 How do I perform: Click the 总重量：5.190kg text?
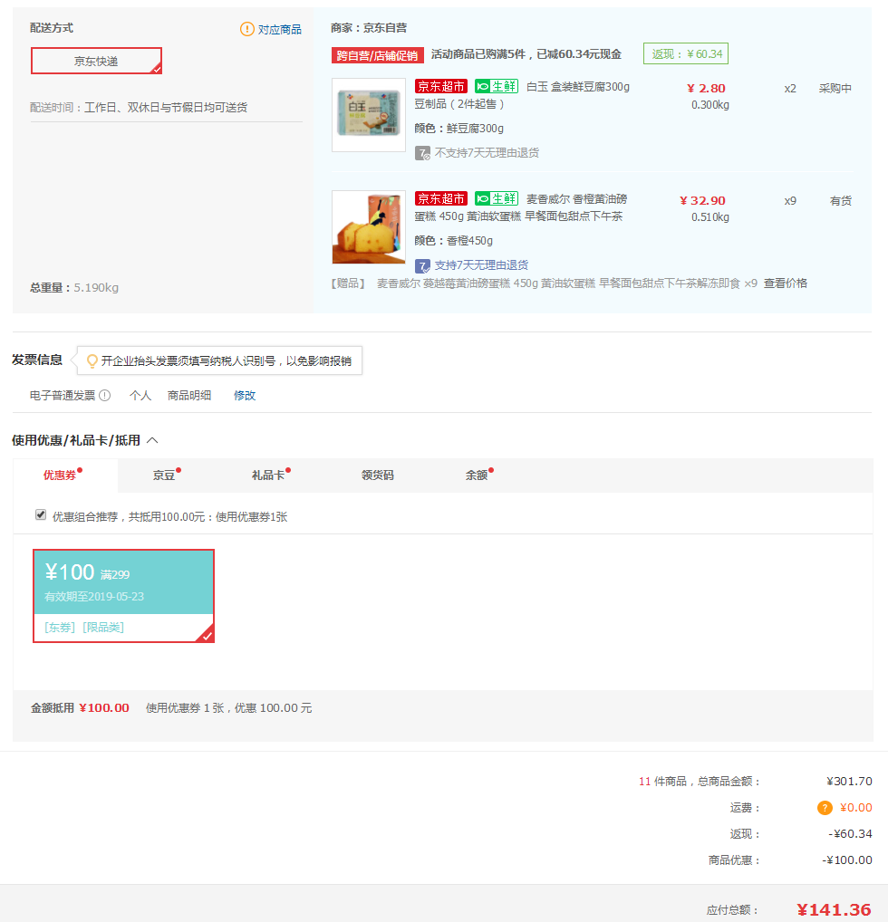coord(74,287)
